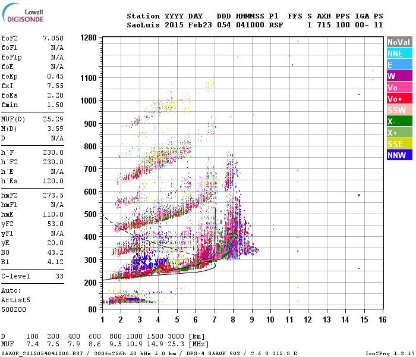Click the Artist5 autoscaler label

click(x=15, y=300)
